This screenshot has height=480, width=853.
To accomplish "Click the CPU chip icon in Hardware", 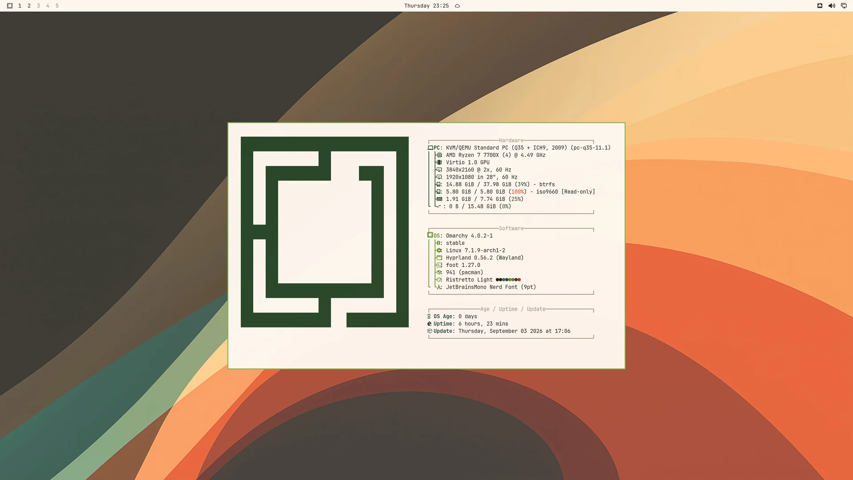I will 439,155.
